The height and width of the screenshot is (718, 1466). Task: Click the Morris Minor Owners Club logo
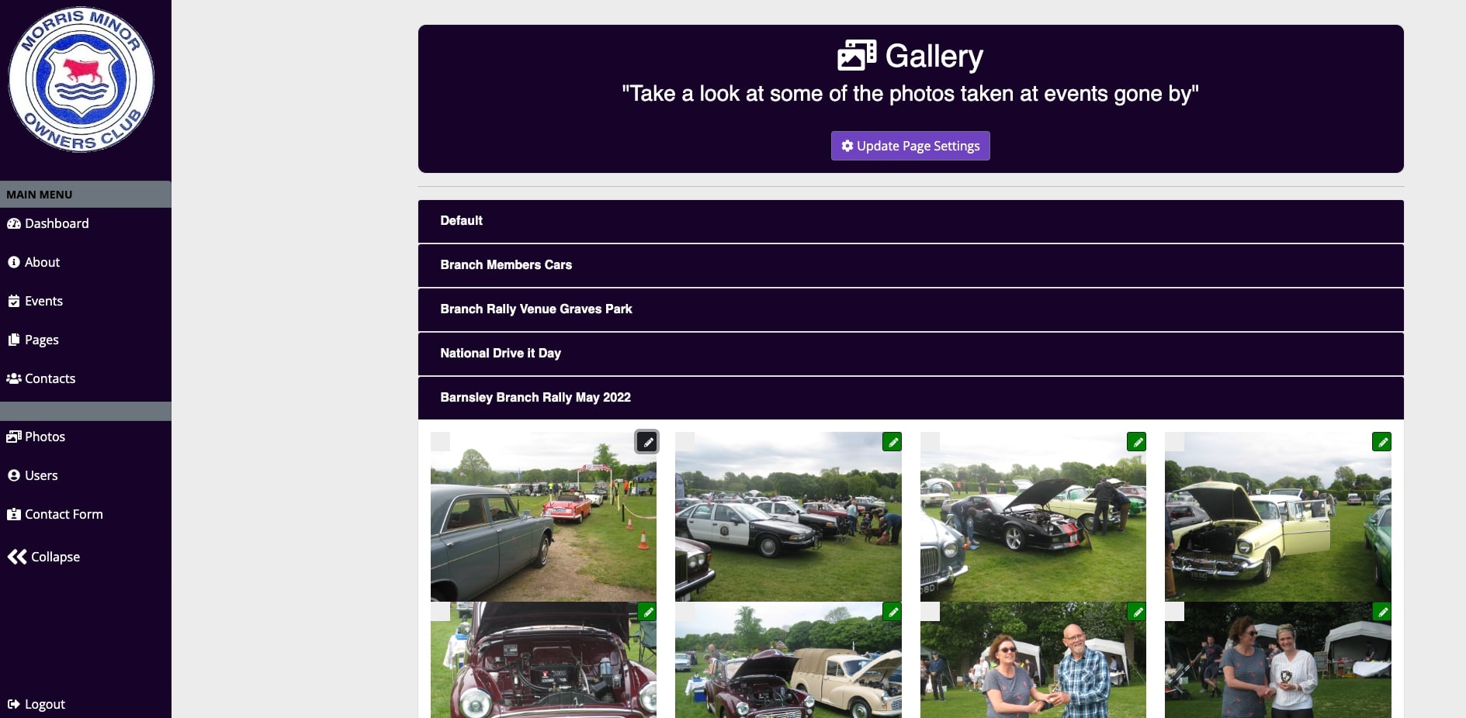coord(81,80)
